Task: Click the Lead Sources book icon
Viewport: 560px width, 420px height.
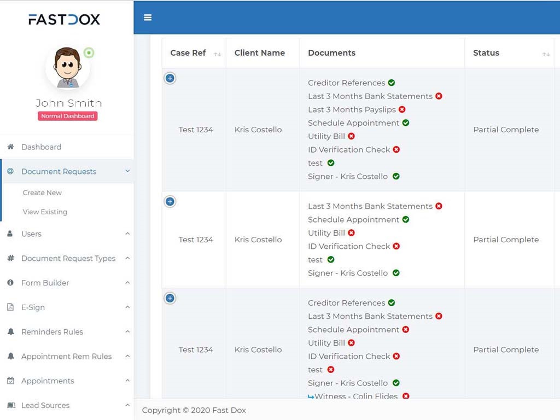Action: point(10,405)
